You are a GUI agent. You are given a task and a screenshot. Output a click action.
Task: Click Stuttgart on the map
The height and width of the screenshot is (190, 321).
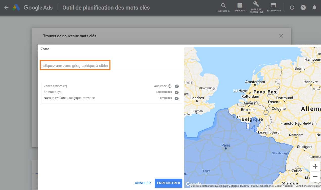[x=304, y=147]
